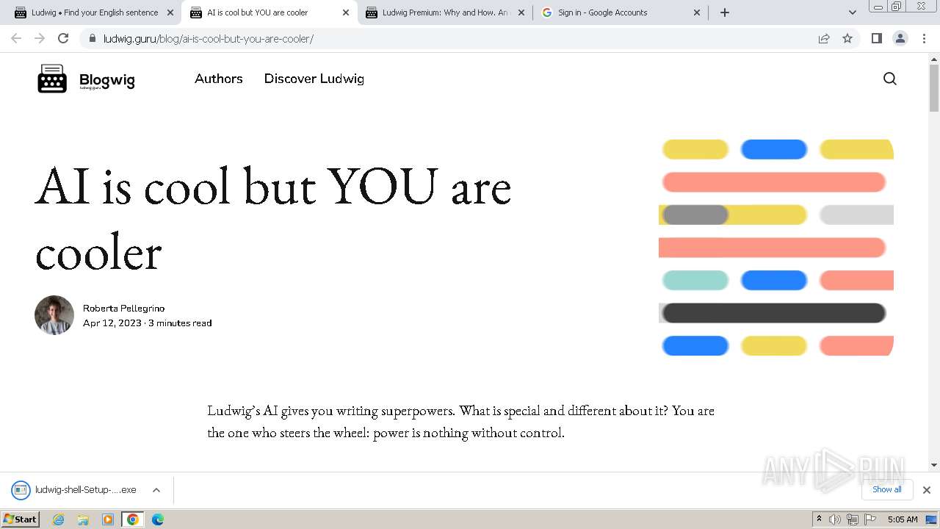Open Roberta Pellegrino author link
The height and width of the screenshot is (529, 940).
[x=123, y=309]
